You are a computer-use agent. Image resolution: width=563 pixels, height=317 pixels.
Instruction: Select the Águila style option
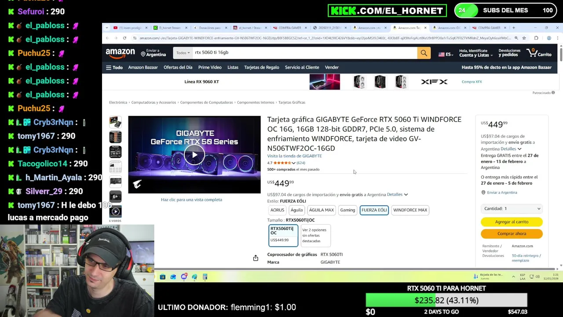(x=296, y=210)
